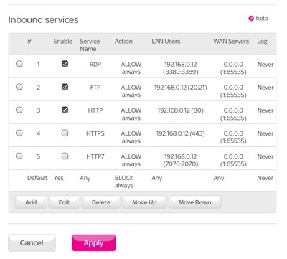Check the Enable checkbox for HTTPS
This screenshot has height=259, width=287.
pyautogui.click(x=65, y=133)
